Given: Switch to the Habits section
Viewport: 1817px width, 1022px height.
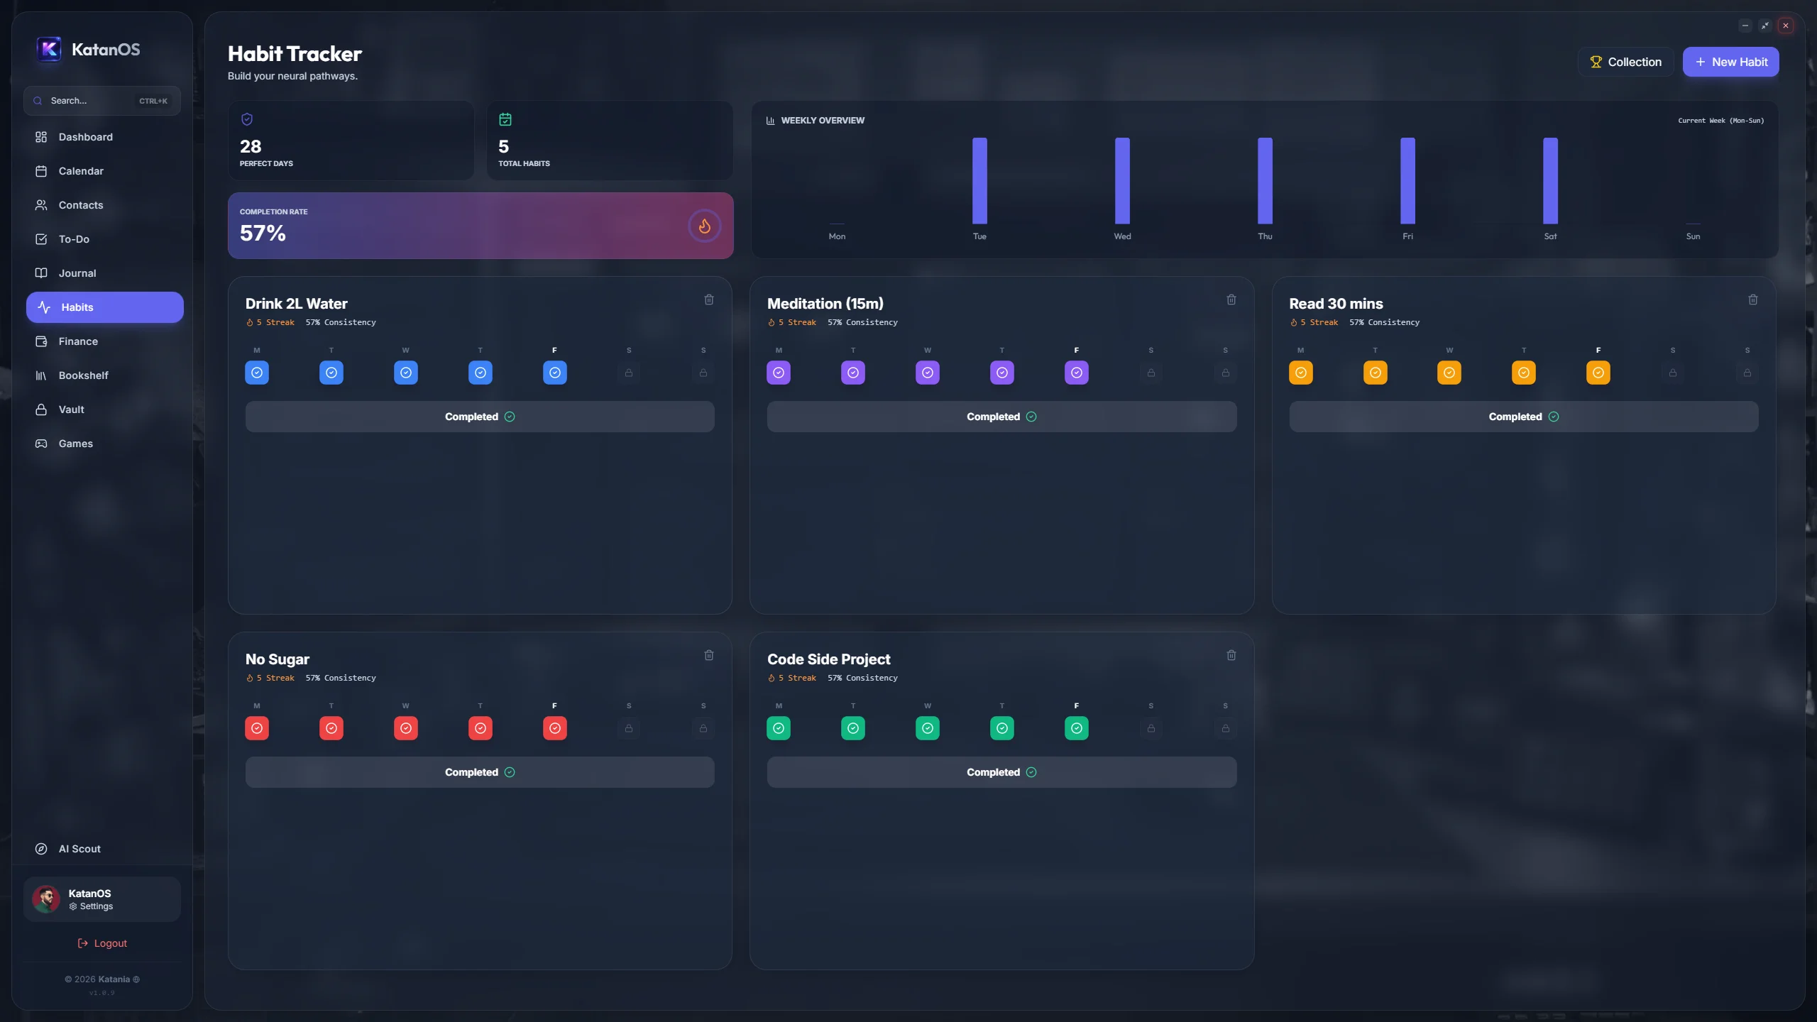Looking at the screenshot, I should [76, 307].
